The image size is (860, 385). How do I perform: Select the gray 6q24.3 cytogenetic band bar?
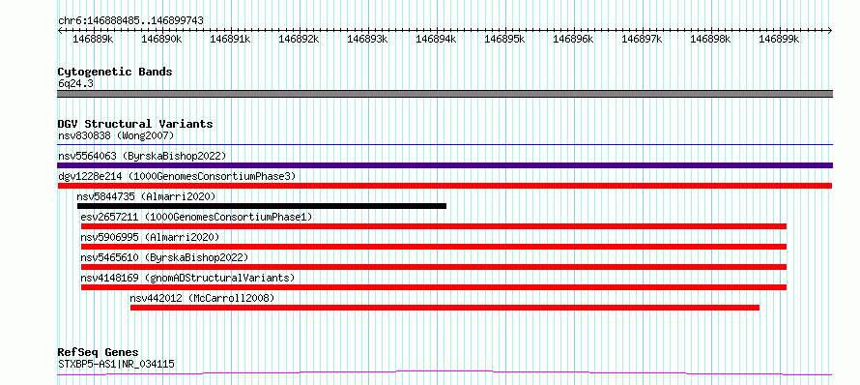click(444, 94)
